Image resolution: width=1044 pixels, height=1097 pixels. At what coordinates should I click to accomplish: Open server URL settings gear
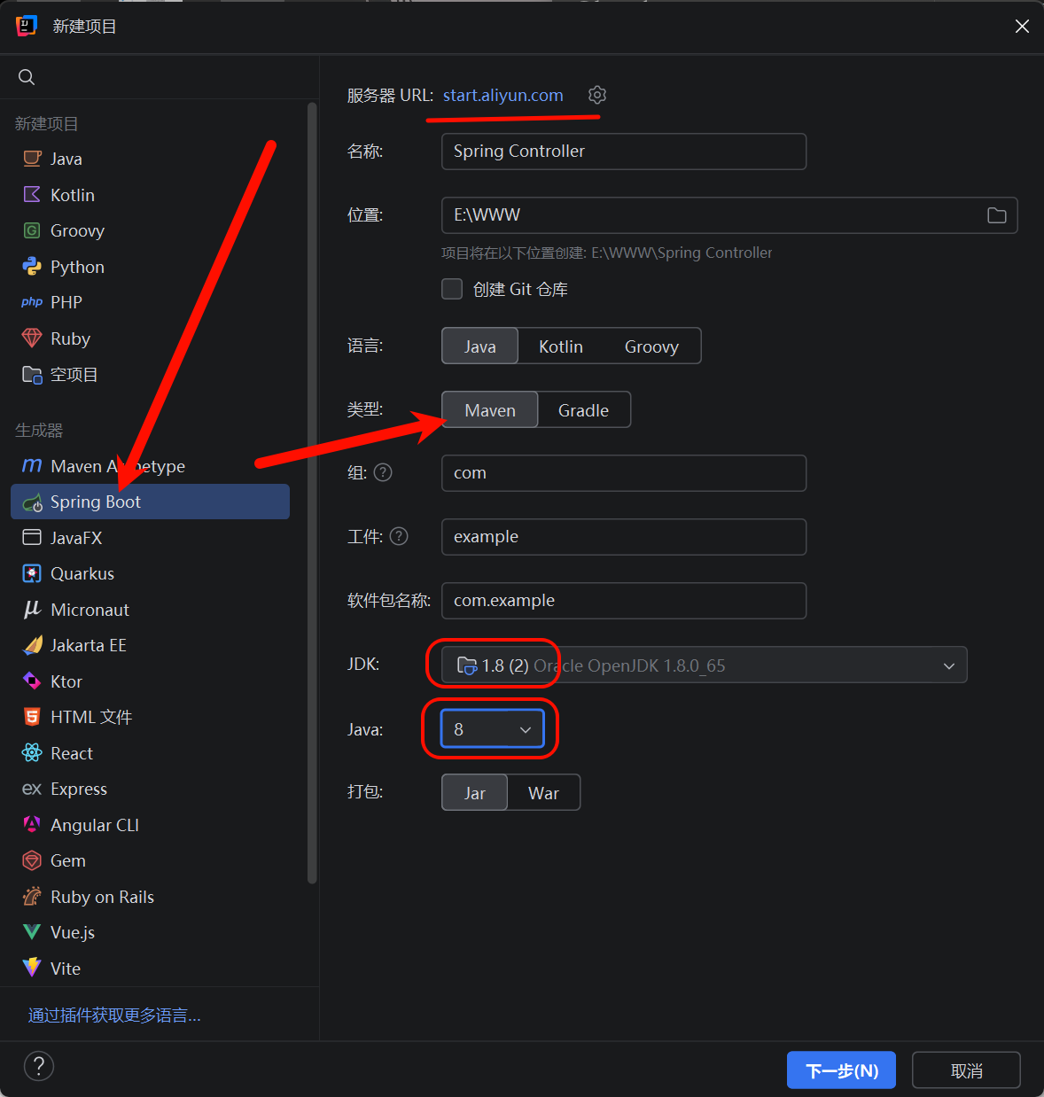[597, 95]
